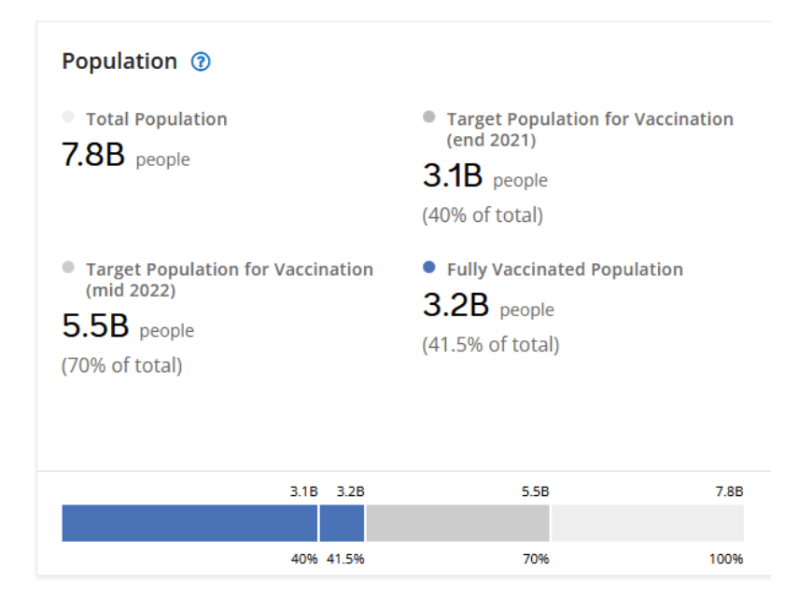This screenshot has width=812, height=608.
Task: Click the medium gray 70% bar segment
Action: point(457,523)
